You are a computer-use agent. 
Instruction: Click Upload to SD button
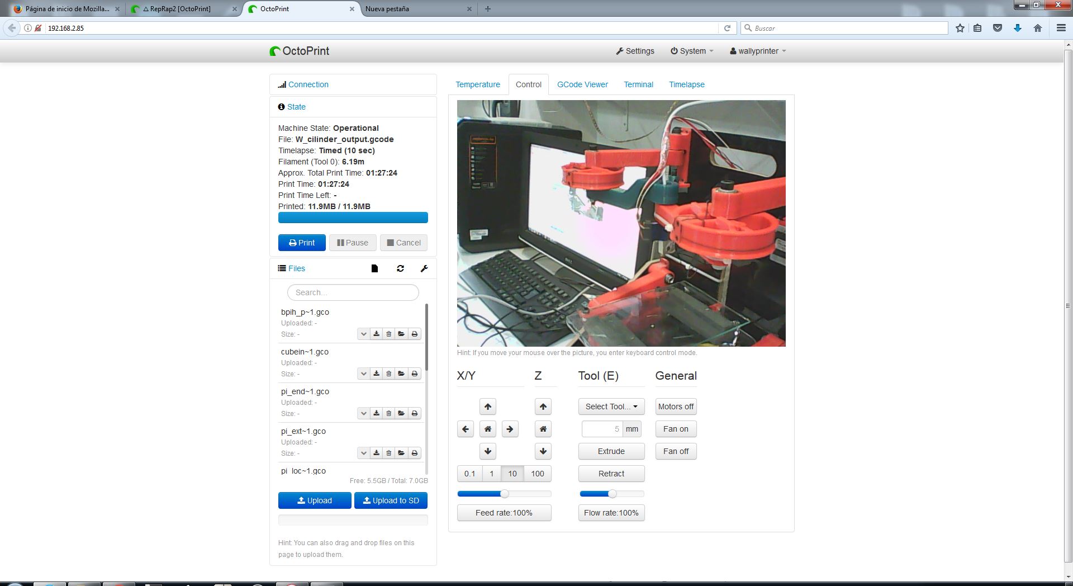pos(391,500)
